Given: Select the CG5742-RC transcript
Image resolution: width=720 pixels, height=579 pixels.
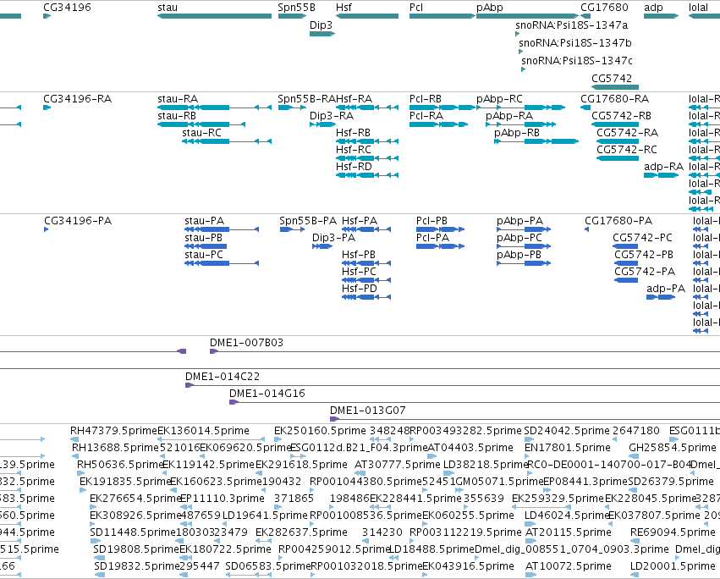Looking at the screenshot, I should tap(618, 158).
